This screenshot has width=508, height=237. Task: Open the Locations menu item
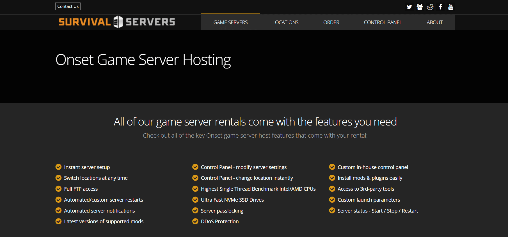(285, 22)
